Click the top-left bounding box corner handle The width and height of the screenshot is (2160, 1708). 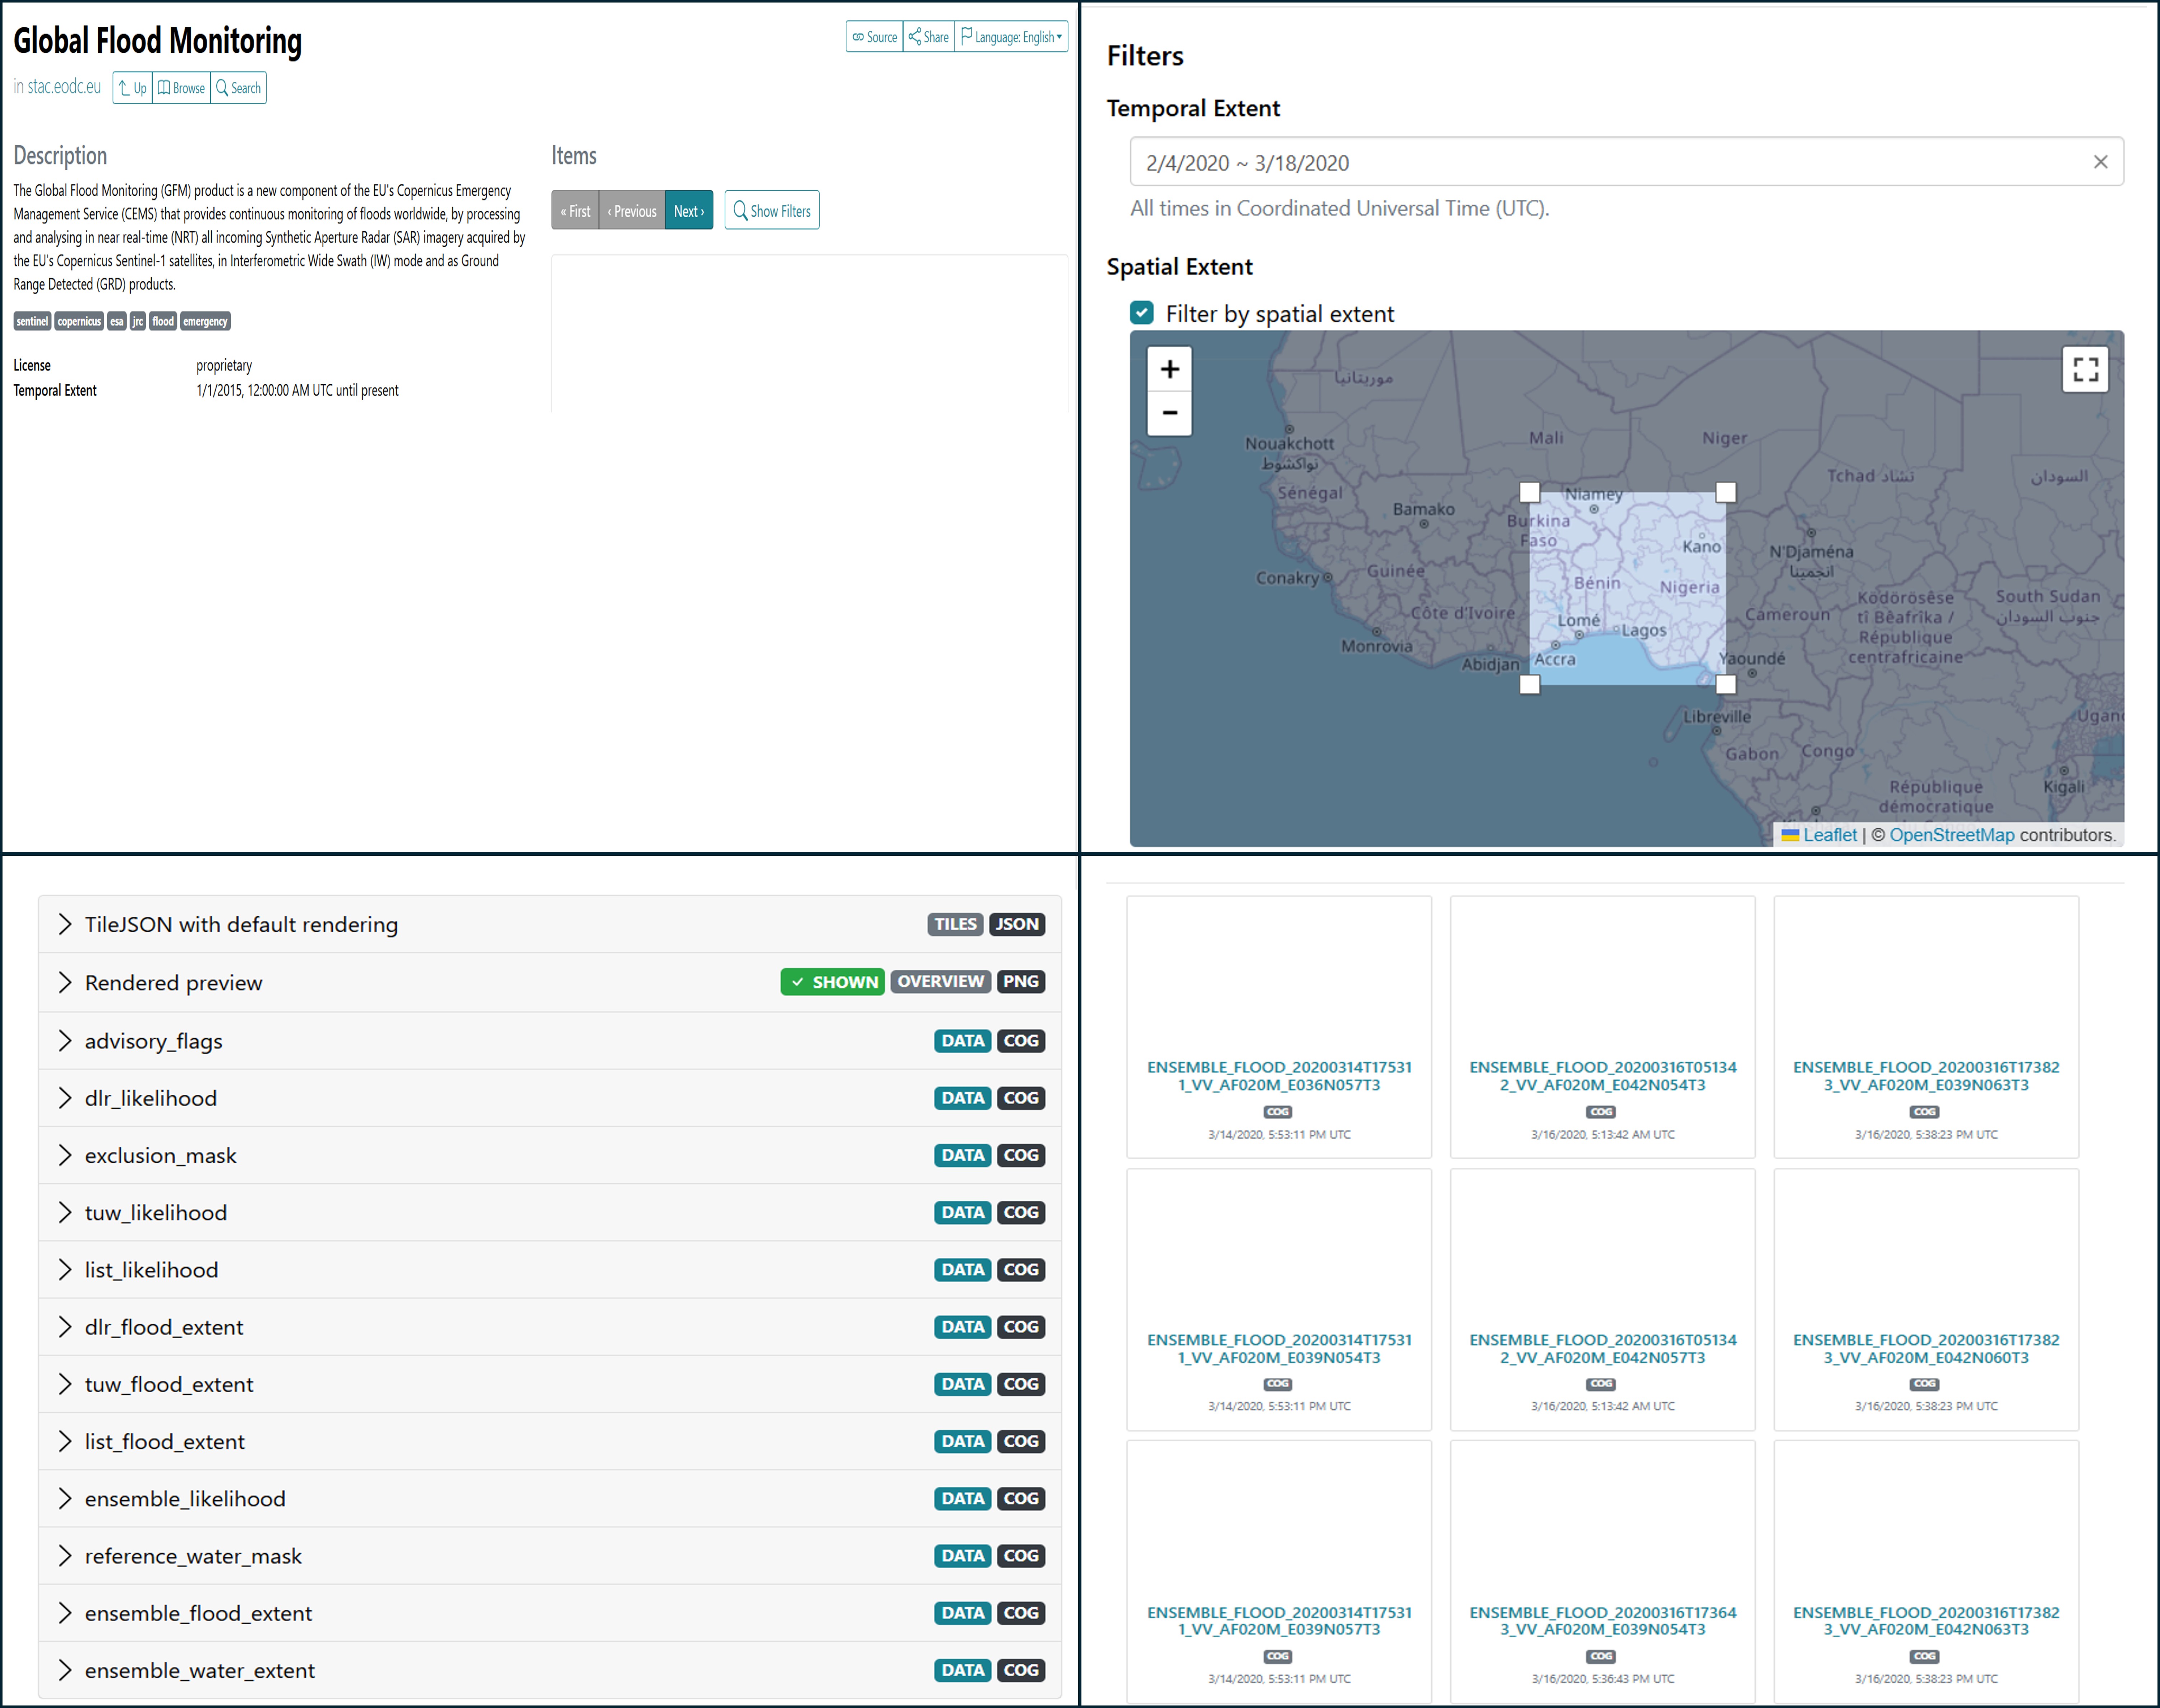(1529, 492)
